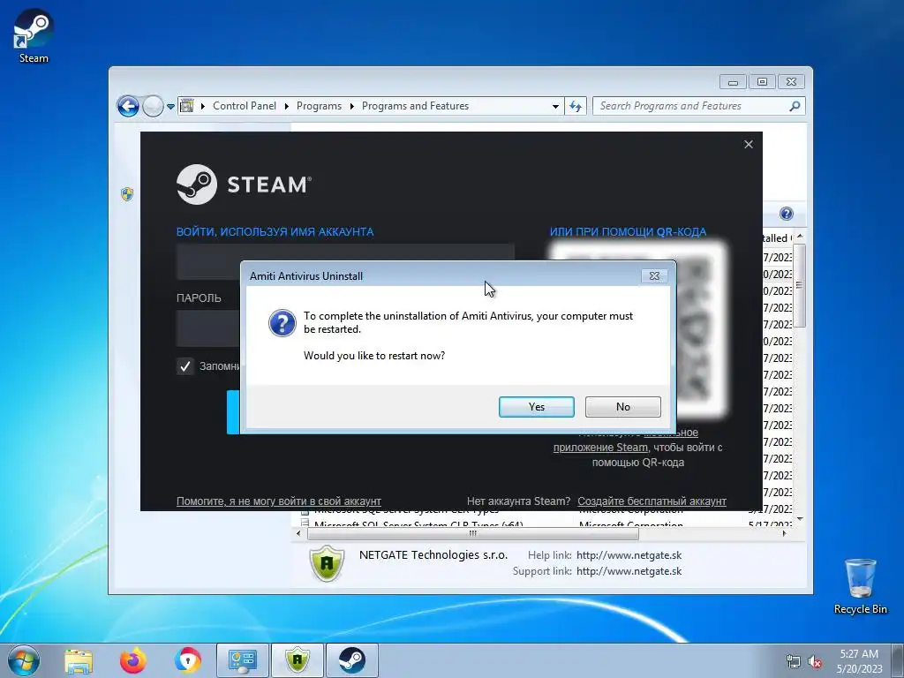Screen dimensions: 904x678
Task: Open Windows Explorer from taskbar
Action: (79, 660)
